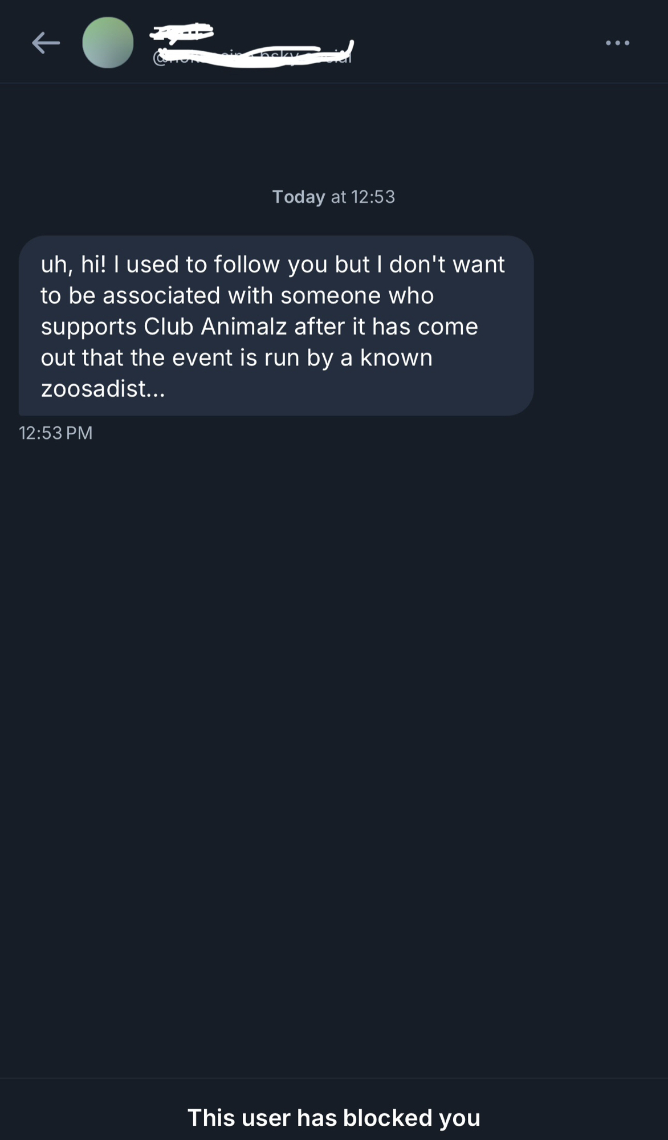Click the word "known" in the message
Image resolution: width=668 pixels, height=1140 pixels.
396,358
